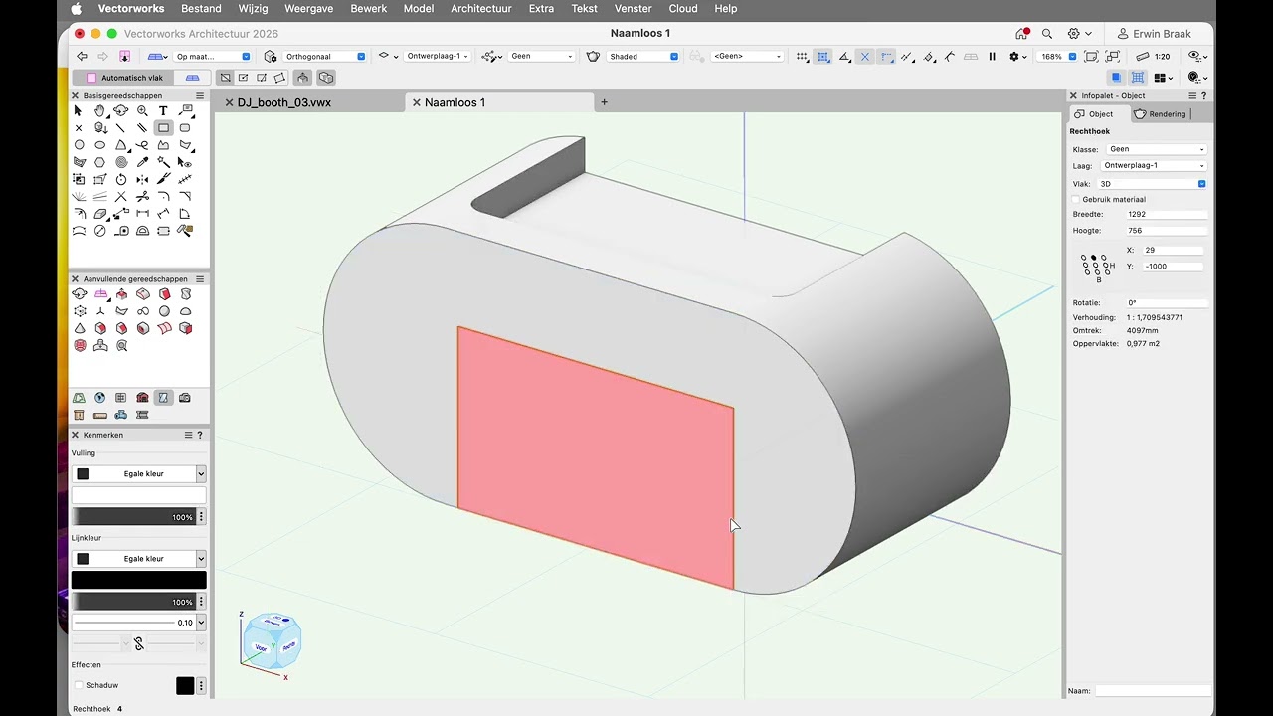The image size is (1273, 716).
Task: Select the Eyedropper tool
Action: pyautogui.click(x=142, y=162)
